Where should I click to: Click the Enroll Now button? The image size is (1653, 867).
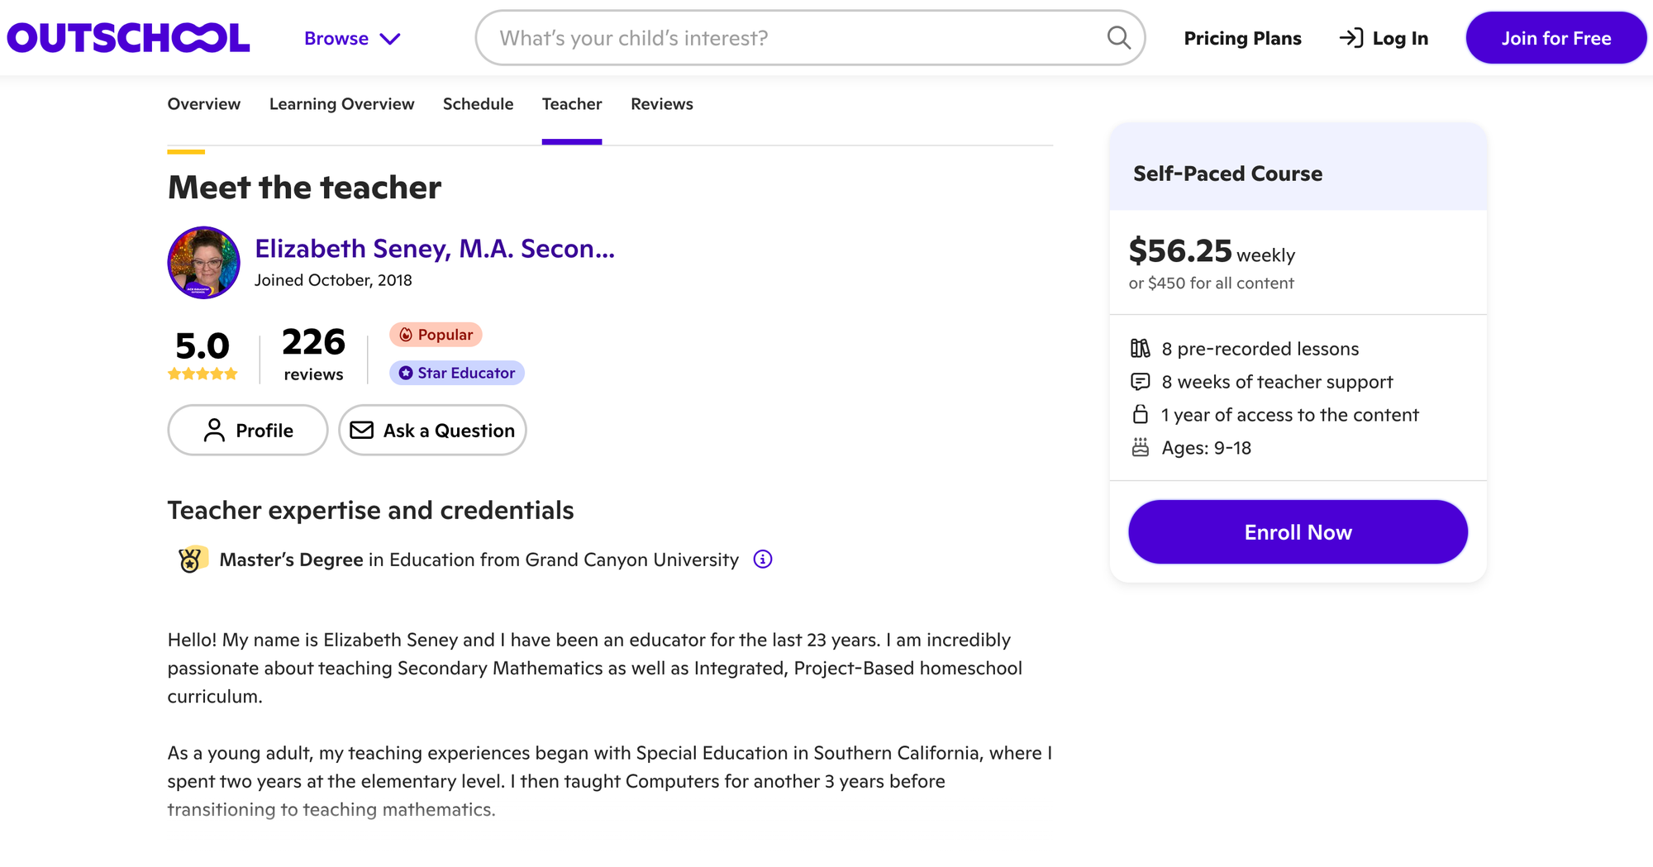(x=1298, y=531)
